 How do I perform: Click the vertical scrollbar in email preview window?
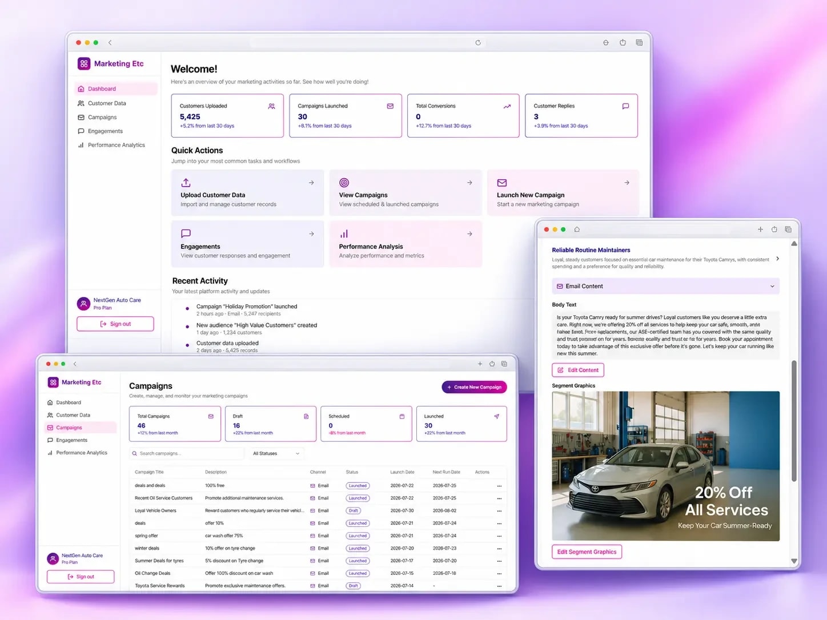pyautogui.click(x=794, y=421)
